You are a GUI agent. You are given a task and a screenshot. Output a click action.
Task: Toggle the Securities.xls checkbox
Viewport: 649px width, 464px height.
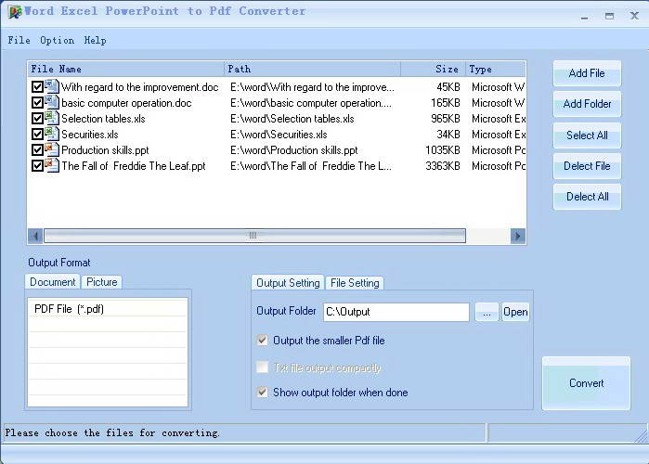tap(37, 134)
